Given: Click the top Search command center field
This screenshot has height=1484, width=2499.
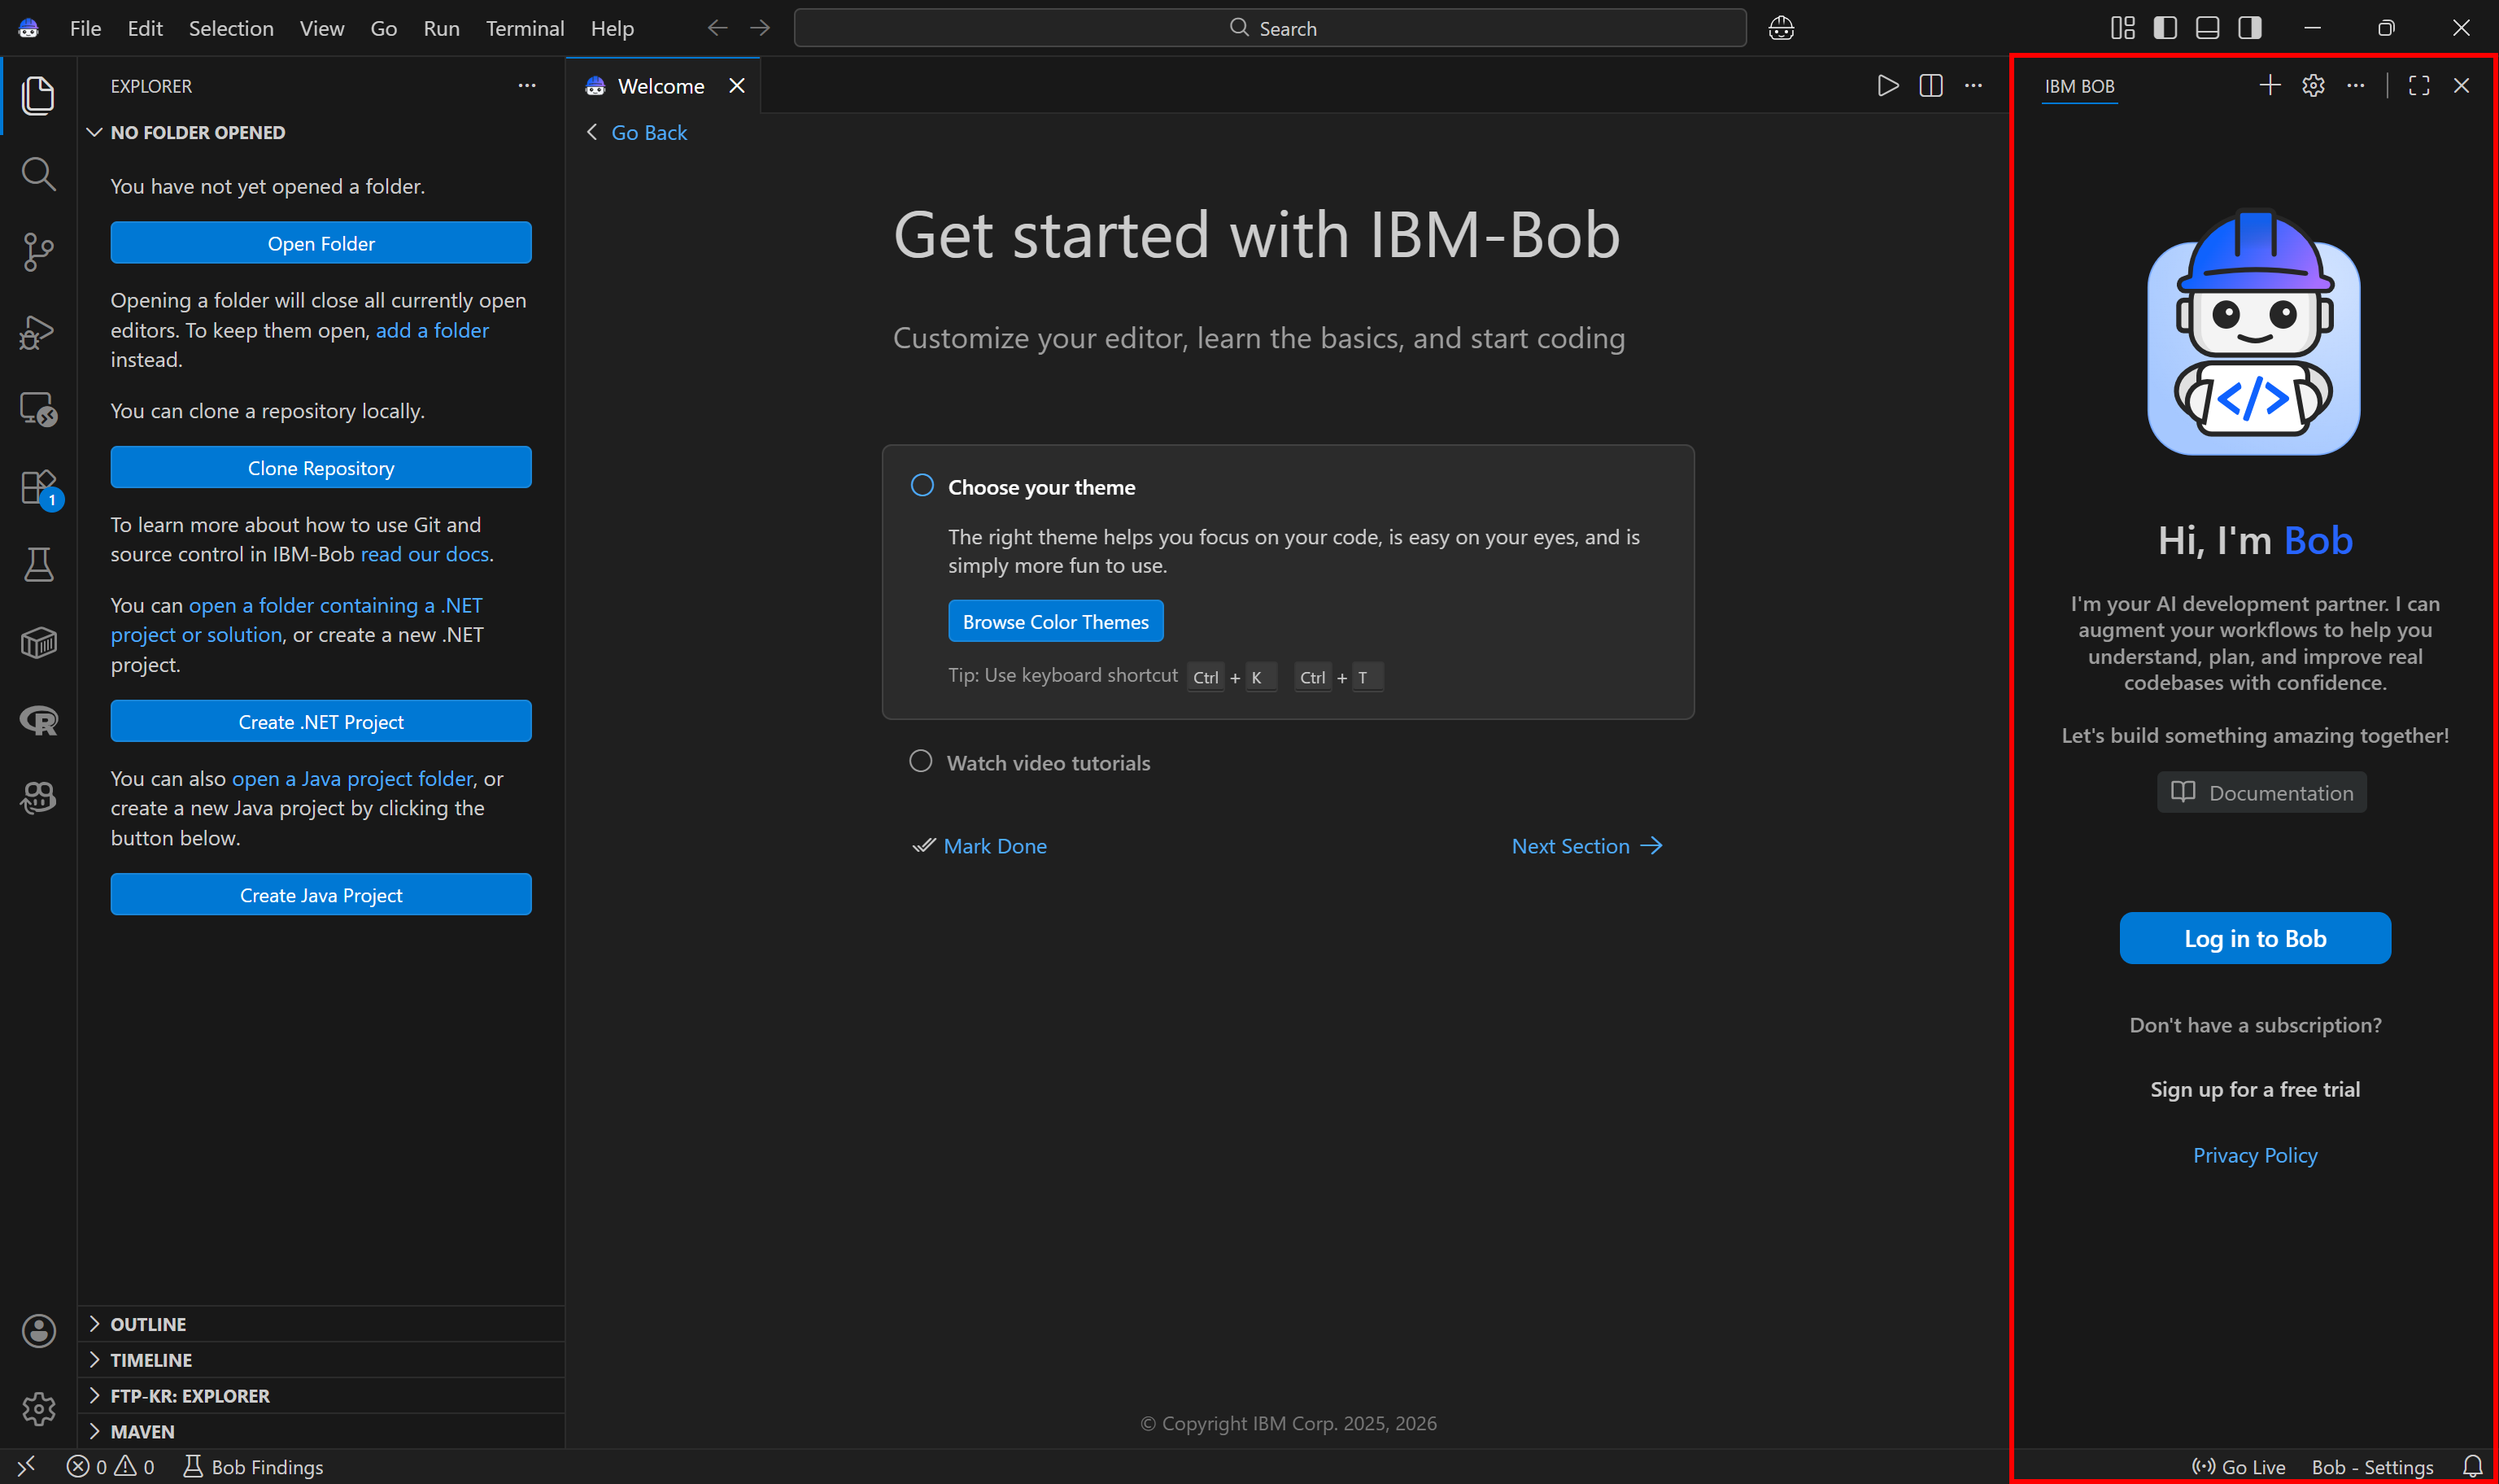Looking at the screenshot, I should [x=1270, y=28].
